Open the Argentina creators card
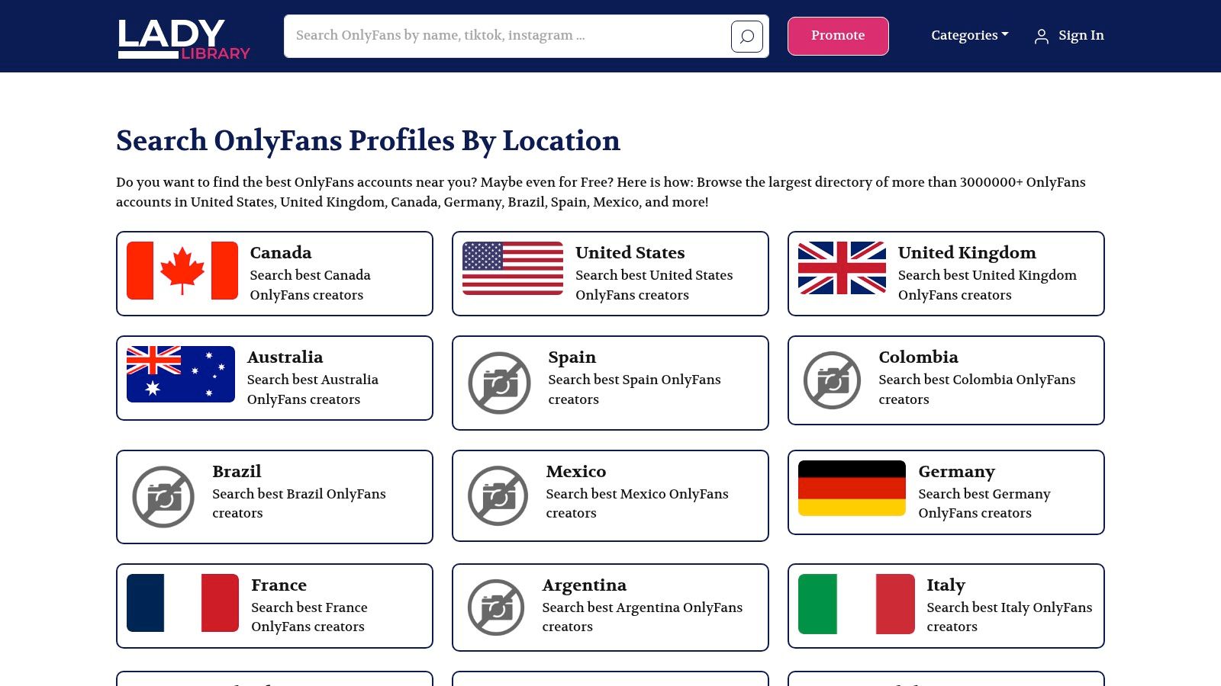This screenshot has height=686, width=1221. [x=610, y=607]
